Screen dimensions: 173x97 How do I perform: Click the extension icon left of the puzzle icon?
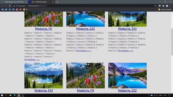coord(160,6)
